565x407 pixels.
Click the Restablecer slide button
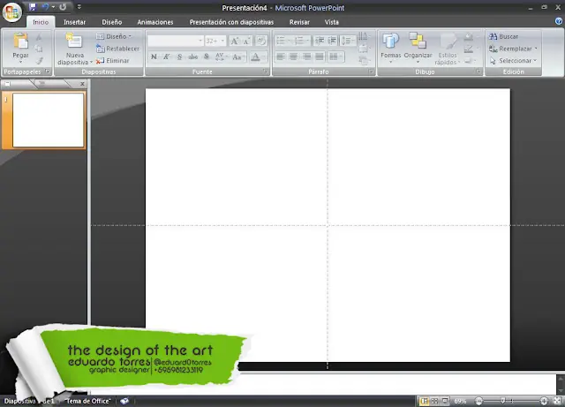click(x=117, y=49)
